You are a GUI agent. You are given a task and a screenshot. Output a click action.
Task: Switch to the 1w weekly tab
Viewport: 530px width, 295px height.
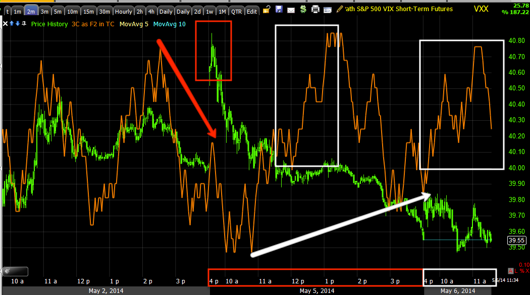[209, 12]
